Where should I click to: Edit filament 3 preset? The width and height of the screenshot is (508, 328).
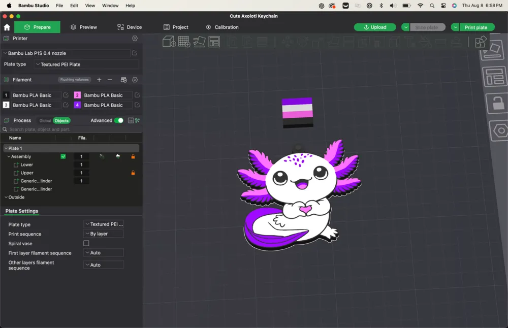pyautogui.click(x=66, y=105)
